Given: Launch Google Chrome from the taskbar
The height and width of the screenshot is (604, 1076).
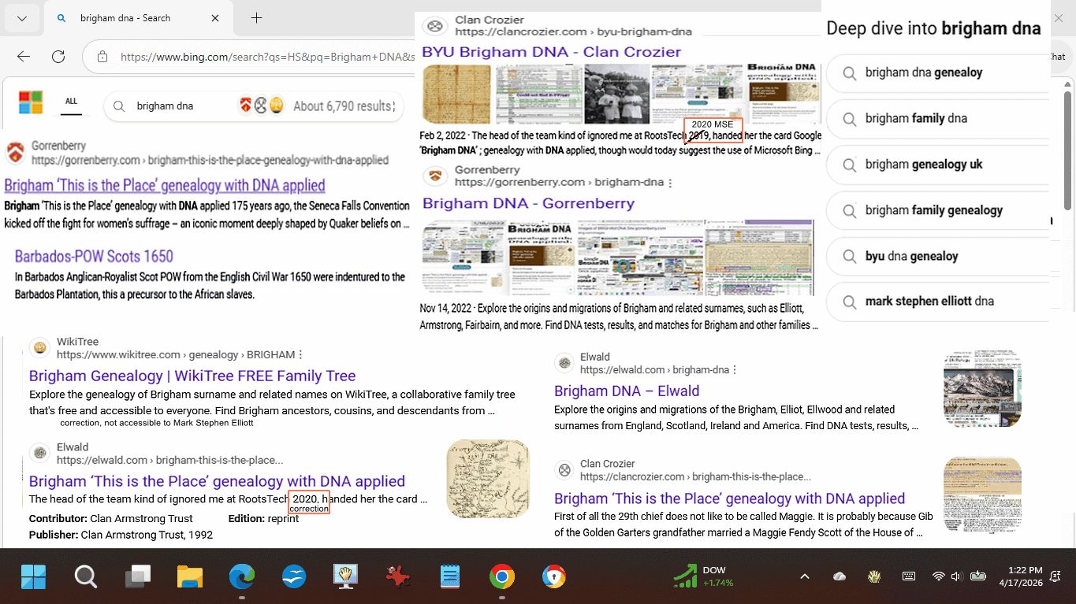Looking at the screenshot, I should click(x=501, y=577).
